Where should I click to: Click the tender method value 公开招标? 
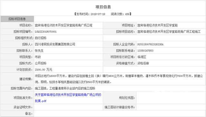click(x=41, y=63)
